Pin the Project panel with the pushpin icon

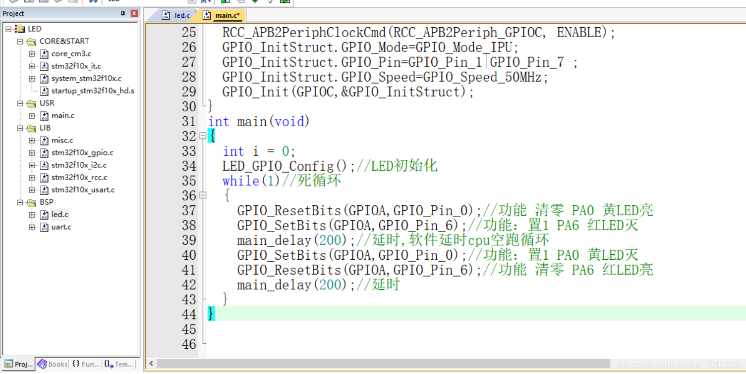(x=123, y=13)
